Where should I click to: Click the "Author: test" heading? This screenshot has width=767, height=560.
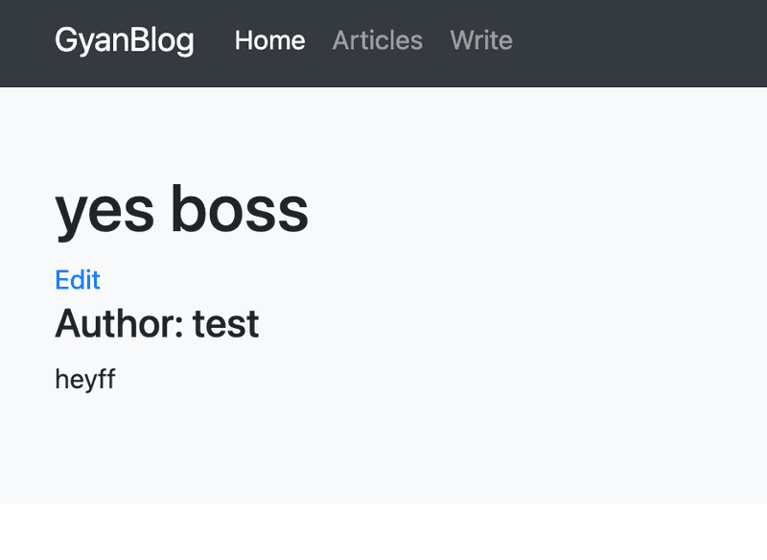[156, 324]
